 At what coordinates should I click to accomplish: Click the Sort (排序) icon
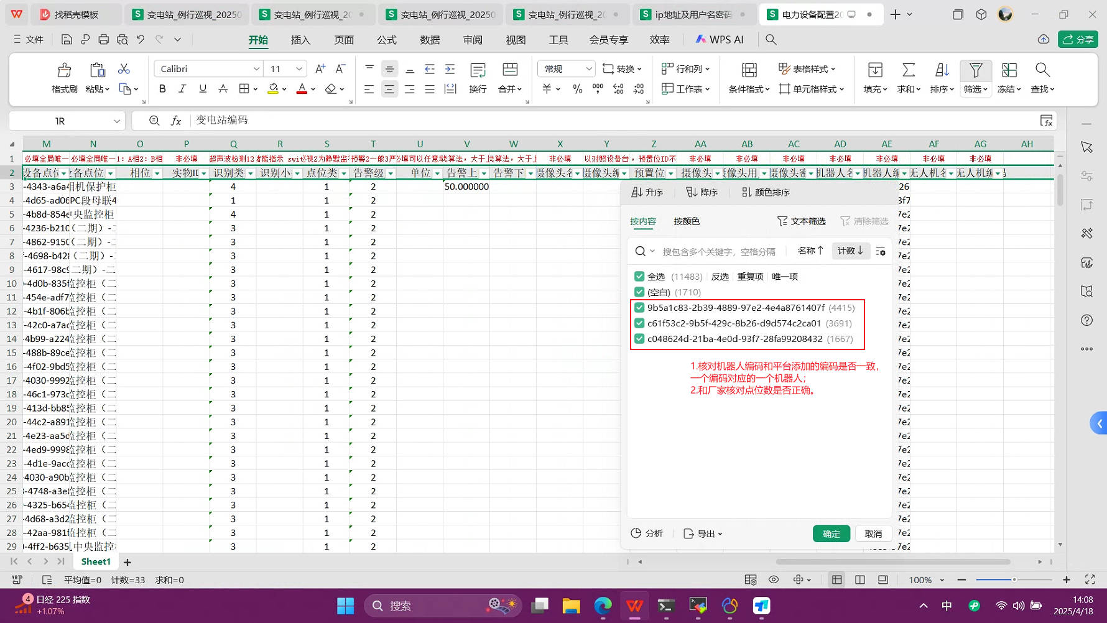pyautogui.click(x=942, y=70)
